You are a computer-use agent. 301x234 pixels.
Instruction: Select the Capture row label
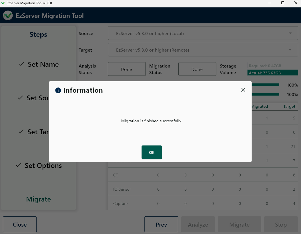point(120,204)
